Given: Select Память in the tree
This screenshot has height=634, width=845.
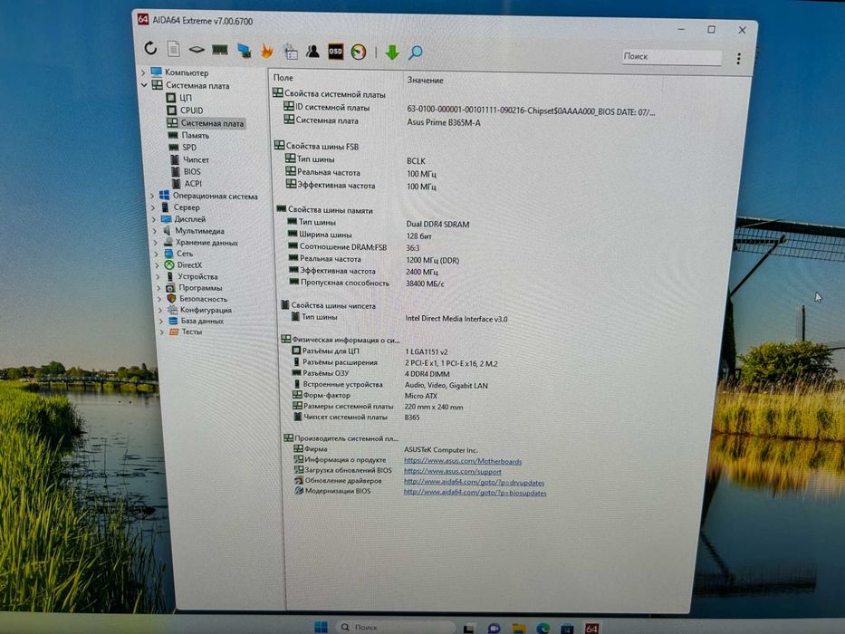Looking at the screenshot, I should (x=195, y=135).
